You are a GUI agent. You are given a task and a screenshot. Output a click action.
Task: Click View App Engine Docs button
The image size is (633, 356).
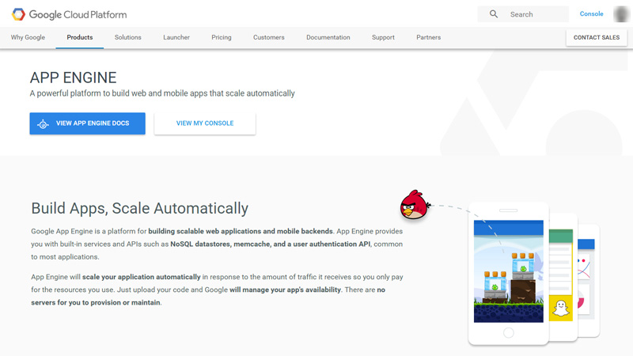(87, 123)
